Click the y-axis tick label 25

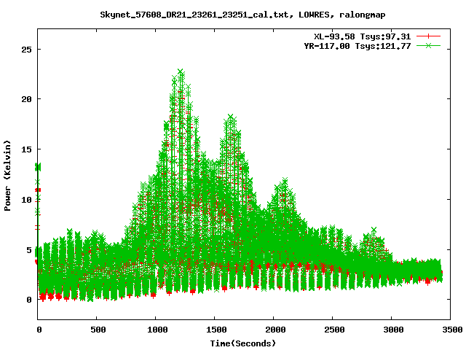tap(26, 50)
